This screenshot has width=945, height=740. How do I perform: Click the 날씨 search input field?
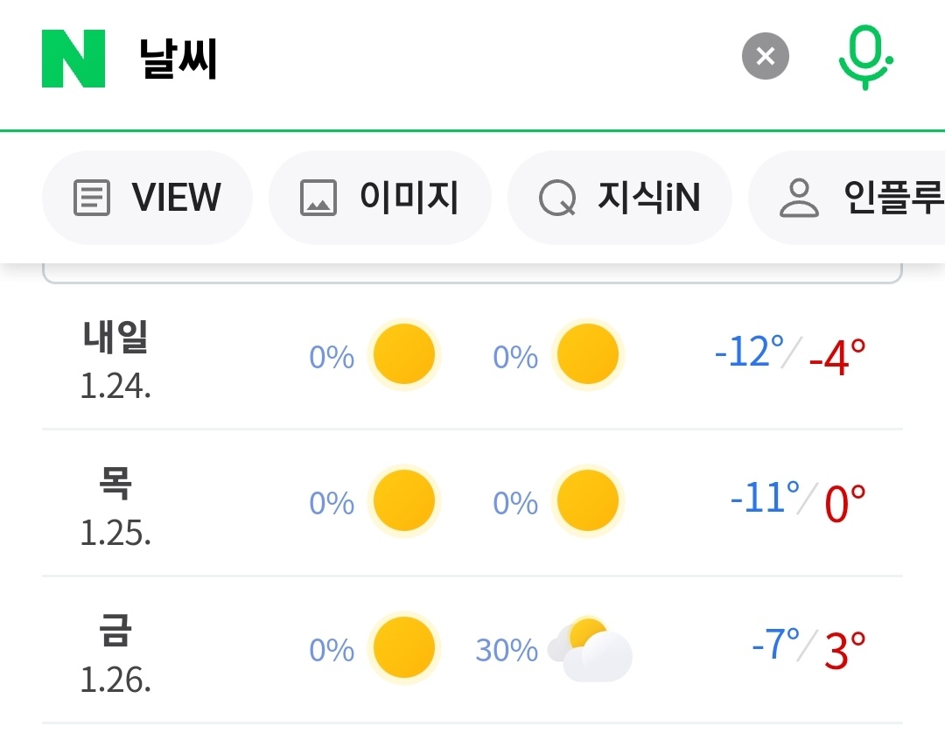[422, 59]
